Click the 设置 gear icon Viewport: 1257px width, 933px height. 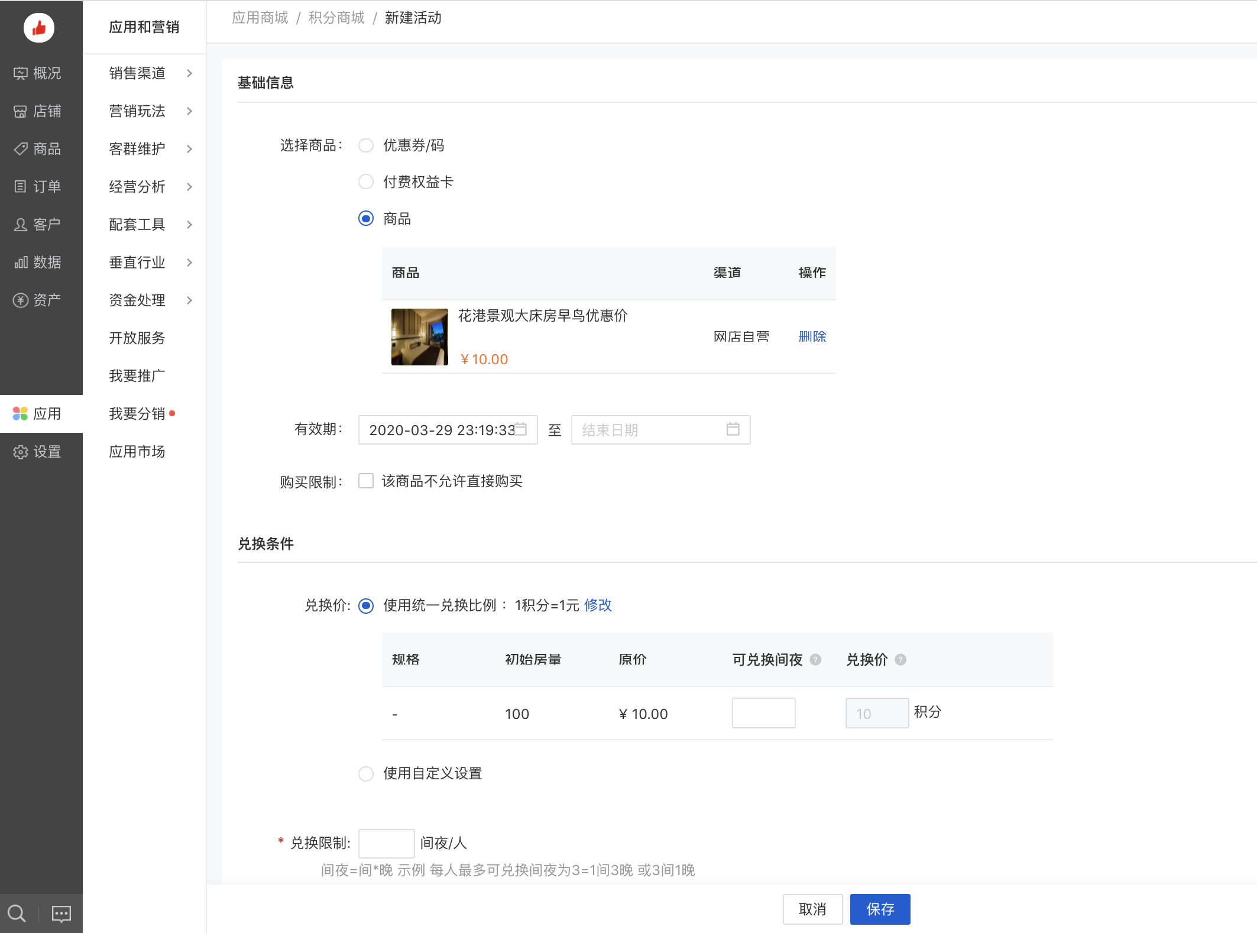(x=21, y=452)
